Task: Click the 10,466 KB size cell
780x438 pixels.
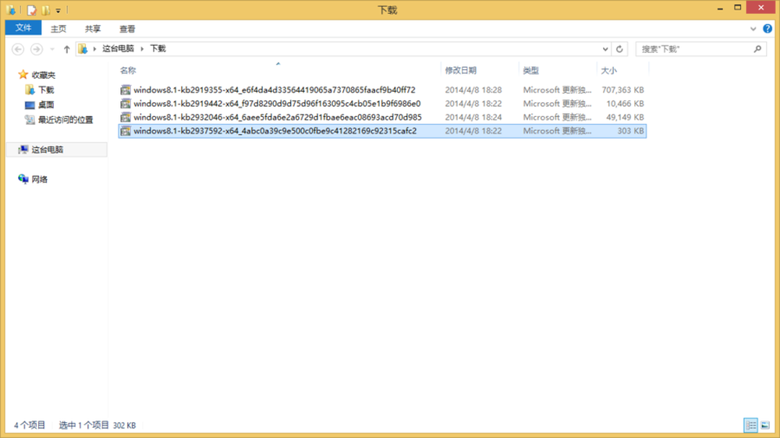Action: tap(625, 104)
